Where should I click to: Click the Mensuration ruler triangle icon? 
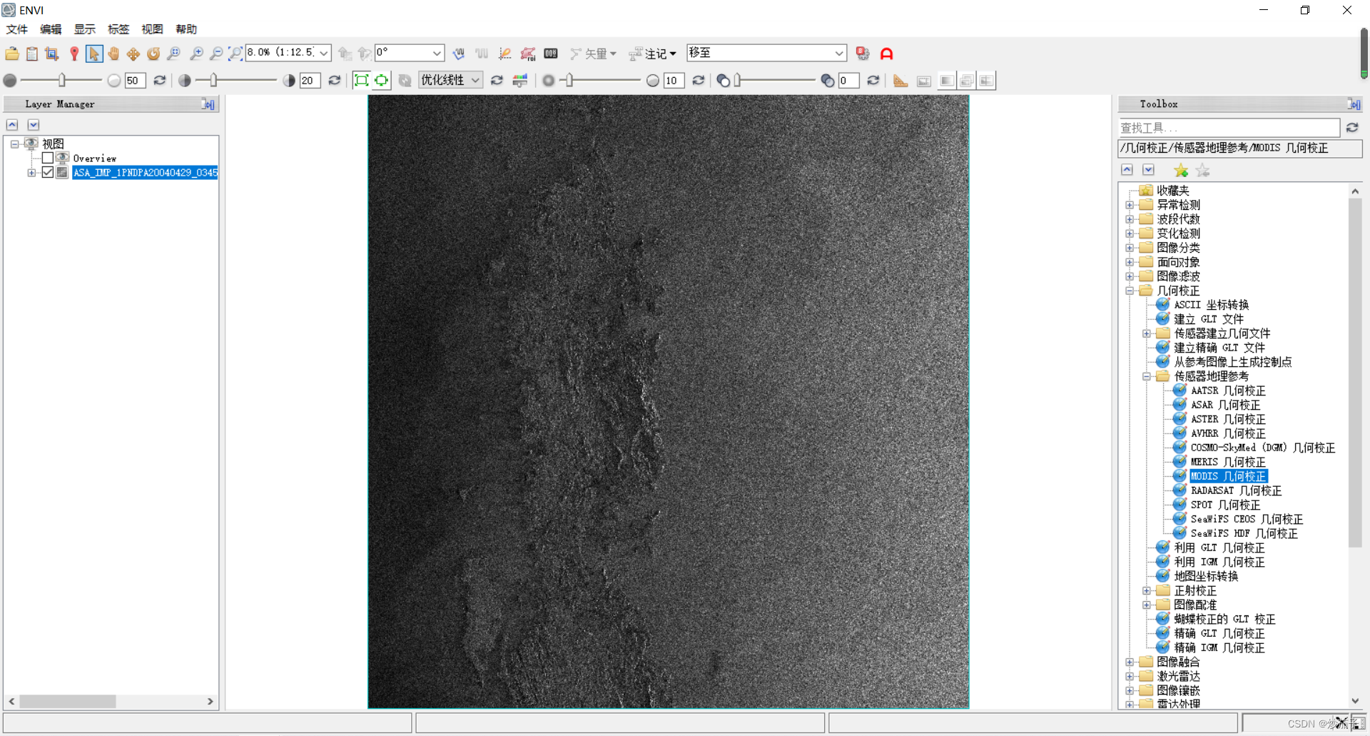[900, 81]
